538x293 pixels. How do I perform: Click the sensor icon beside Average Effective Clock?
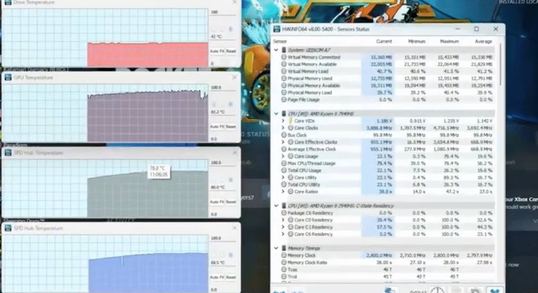(x=284, y=149)
